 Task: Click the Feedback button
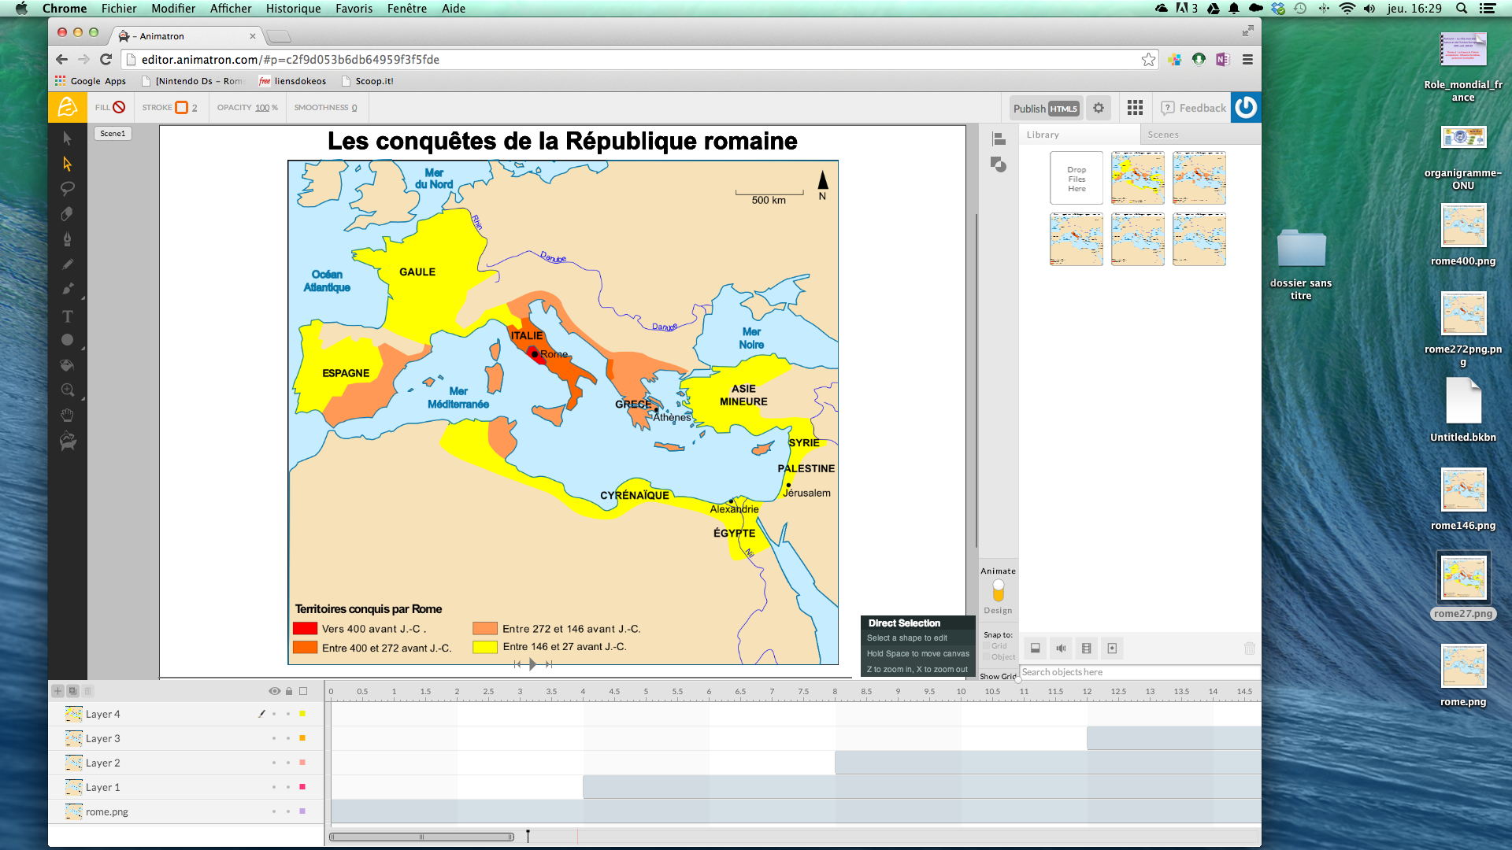[1194, 108]
